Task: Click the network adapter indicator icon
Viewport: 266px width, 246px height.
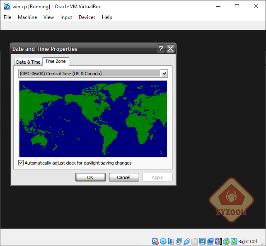Action: pos(179,241)
